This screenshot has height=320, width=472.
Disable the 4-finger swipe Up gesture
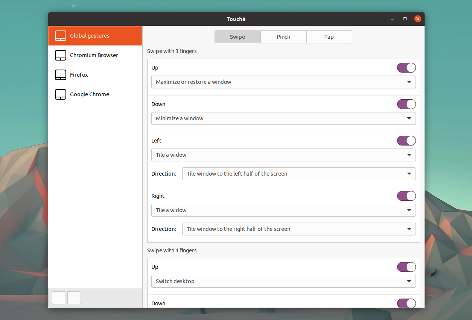point(406,267)
